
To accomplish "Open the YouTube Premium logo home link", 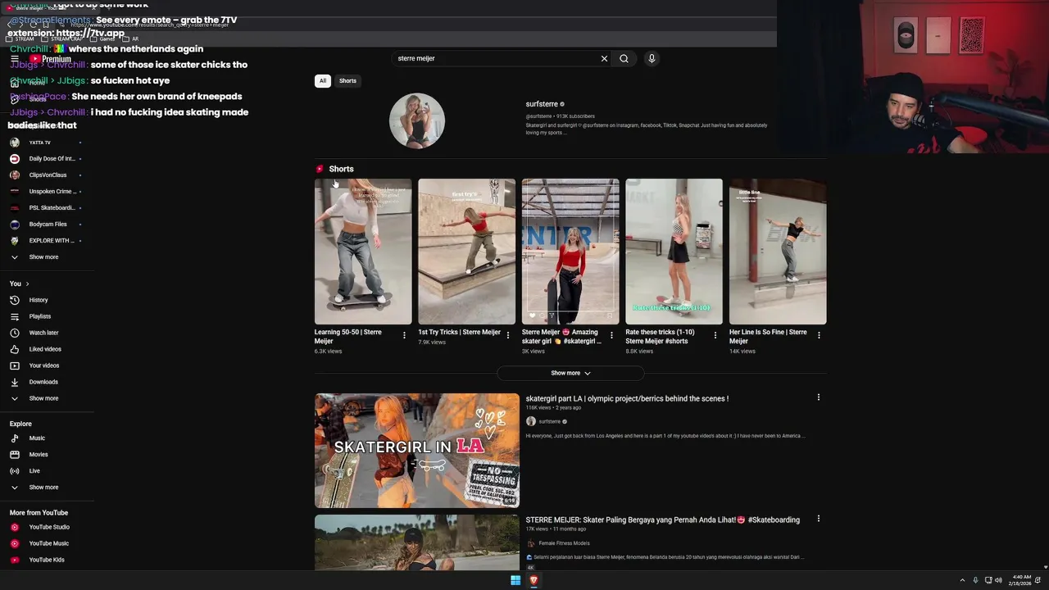I will point(51,59).
